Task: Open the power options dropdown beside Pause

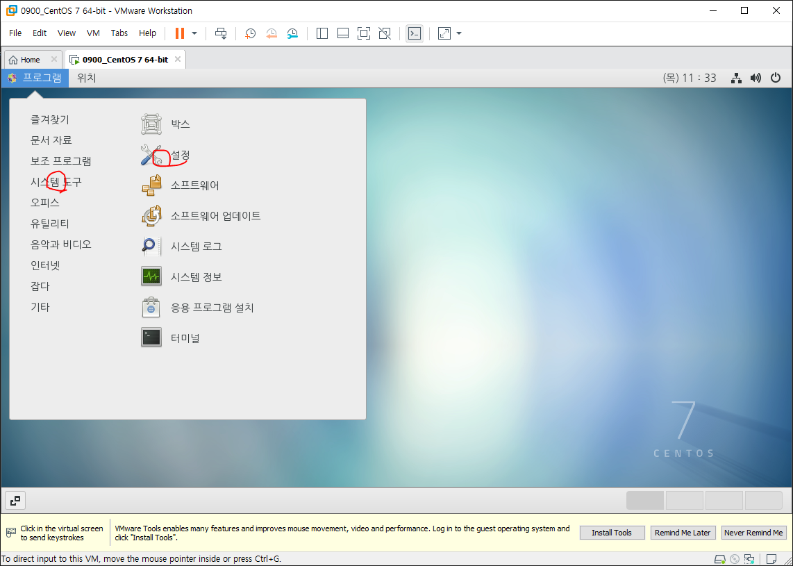Action: coord(194,33)
